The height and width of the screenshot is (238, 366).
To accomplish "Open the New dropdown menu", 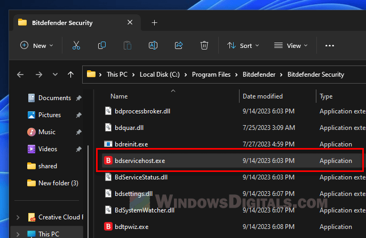I will coord(37,46).
